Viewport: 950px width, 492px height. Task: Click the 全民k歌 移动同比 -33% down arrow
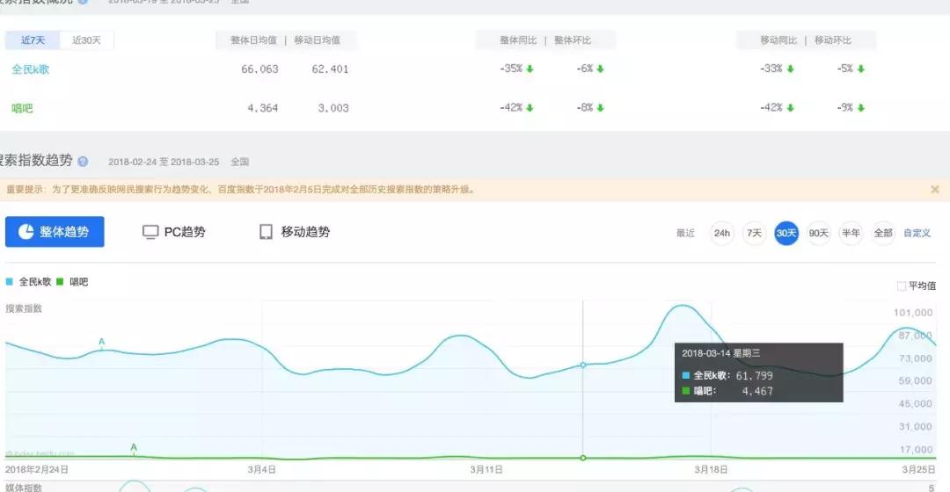click(x=790, y=69)
